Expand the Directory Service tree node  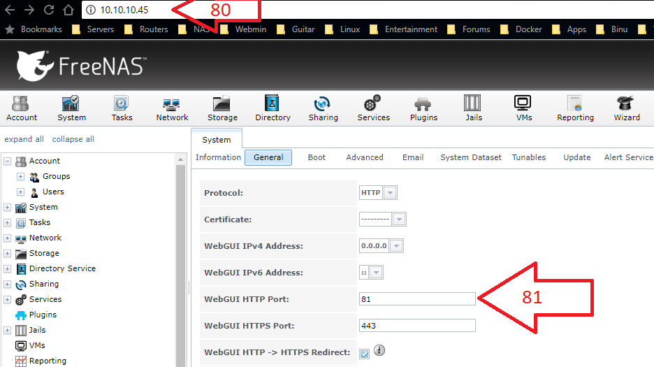click(x=7, y=268)
